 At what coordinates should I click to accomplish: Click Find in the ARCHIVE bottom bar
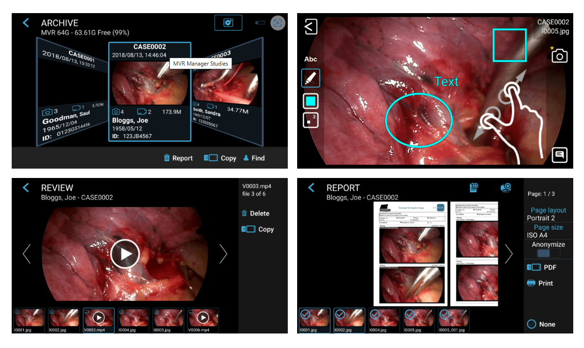coord(254,158)
